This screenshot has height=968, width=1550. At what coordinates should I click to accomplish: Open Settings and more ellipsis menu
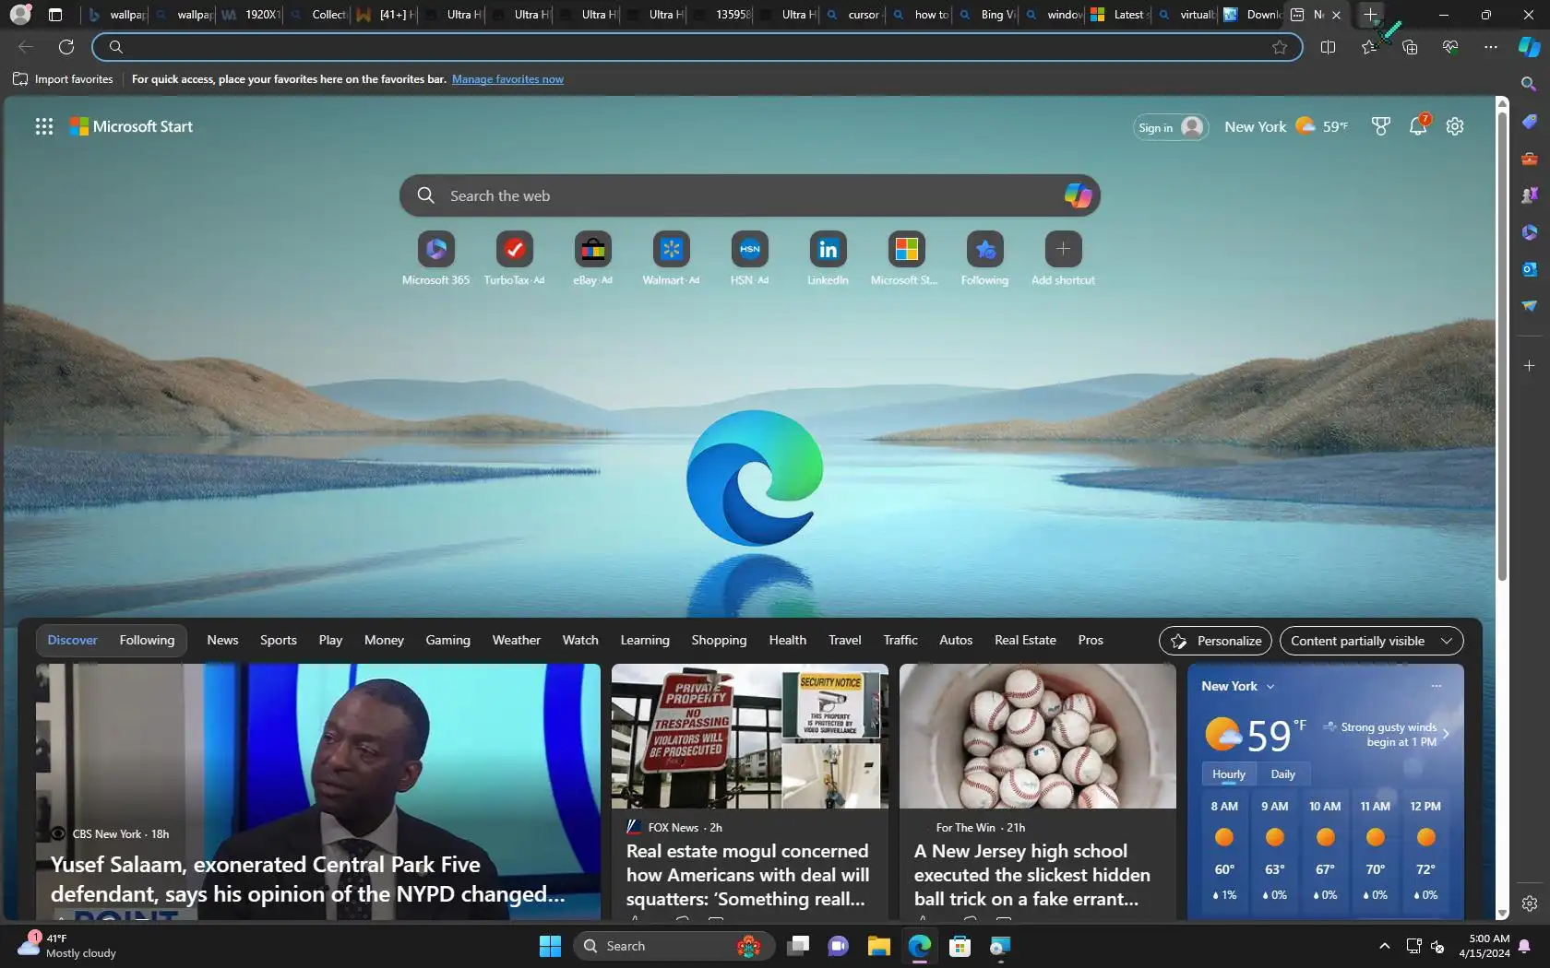(1491, 47)
